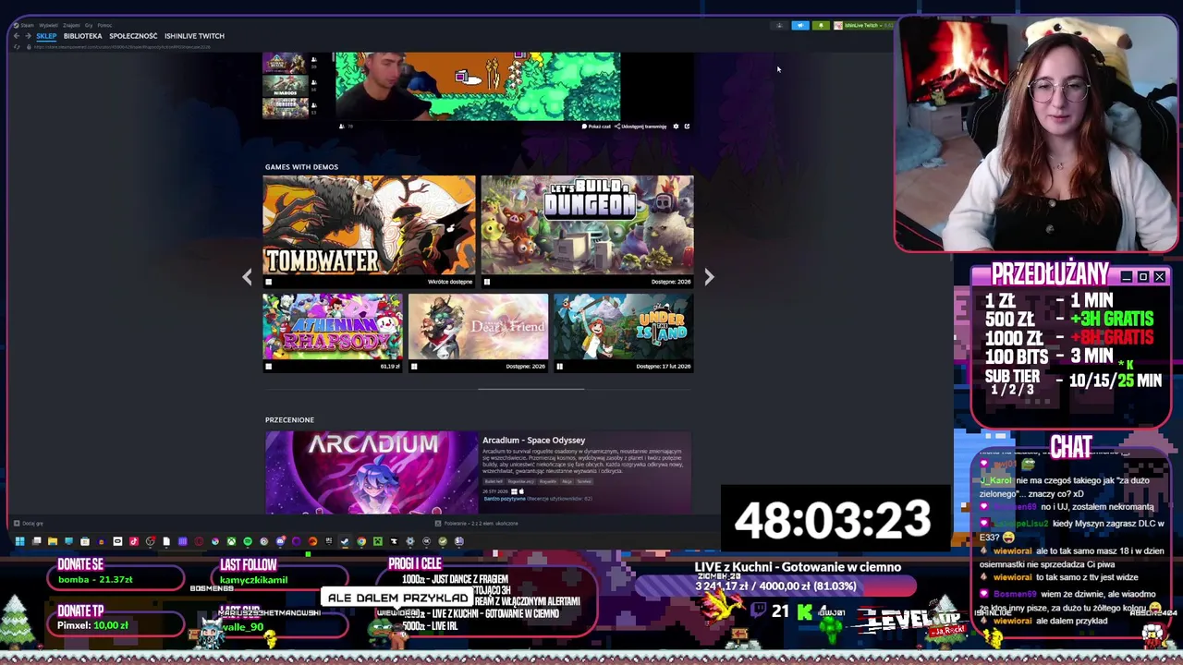Show previous demos with left carousel arrow
Screen dimensions: 1183x665
247,277
